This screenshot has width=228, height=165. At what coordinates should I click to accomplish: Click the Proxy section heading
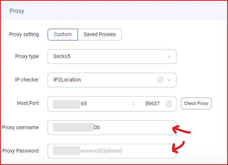point(17,11)
